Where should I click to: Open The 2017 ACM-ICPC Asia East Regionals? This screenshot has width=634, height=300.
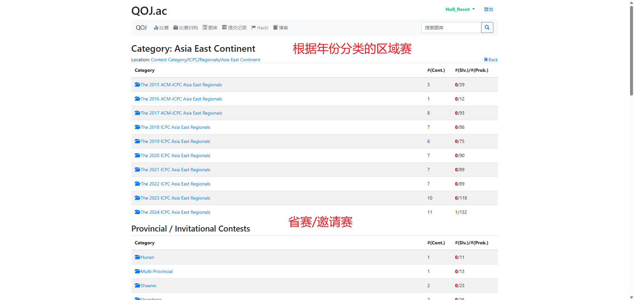coord(181,113)
